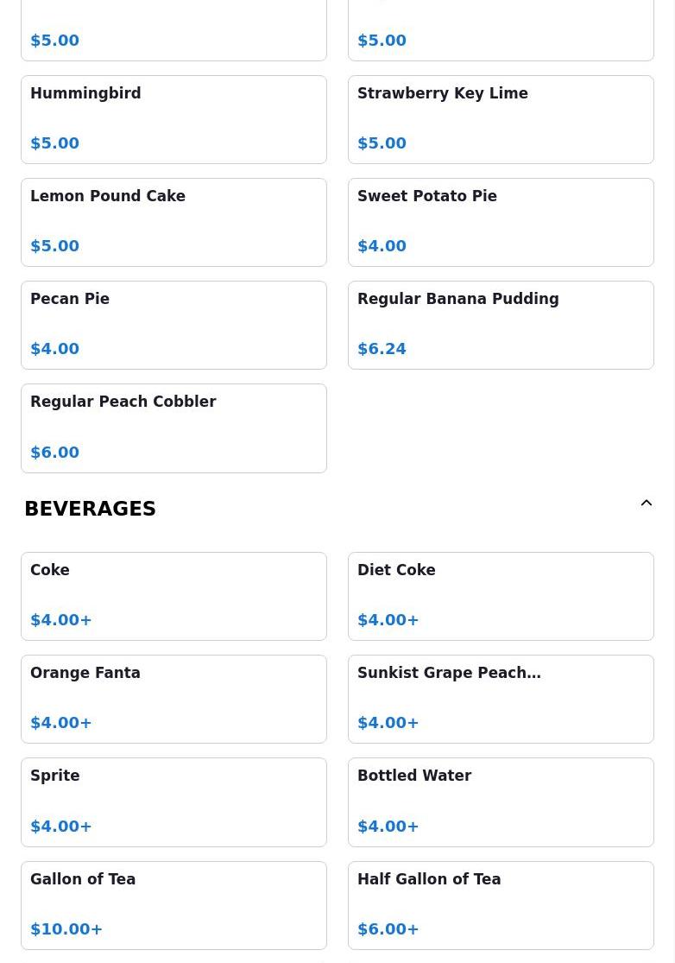
Task: Click the $6.00 Peach Cobbler price
Action: pyautogui.click(x=54, y=453)
